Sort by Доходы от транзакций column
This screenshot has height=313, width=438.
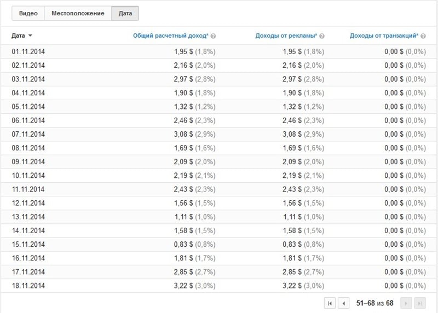[x=384, y=36]
